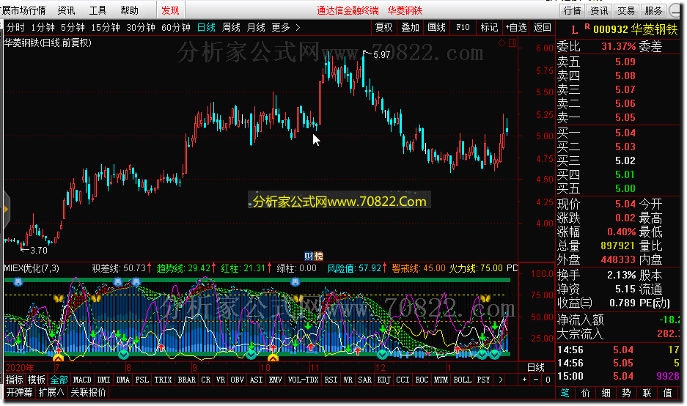Switch indicator to KDJ
The width and height of the screenshot is (687, 406).
383,380
